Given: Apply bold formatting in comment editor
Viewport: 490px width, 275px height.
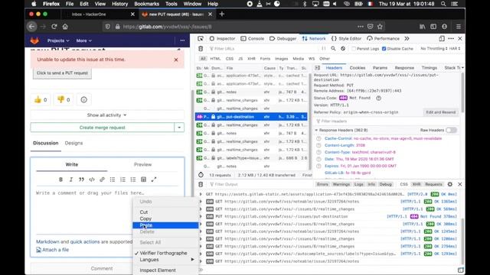Looking at the screenshot, I should tap(61, 180).
